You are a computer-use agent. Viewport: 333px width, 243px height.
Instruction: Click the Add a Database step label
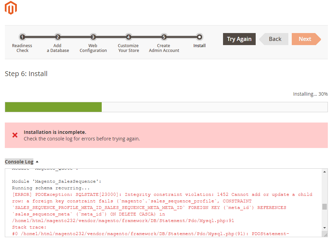[58, 48]
